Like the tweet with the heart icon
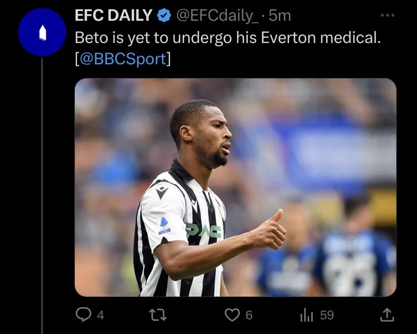Viewport: 417px width, 334px height. [x=232, y=315]
